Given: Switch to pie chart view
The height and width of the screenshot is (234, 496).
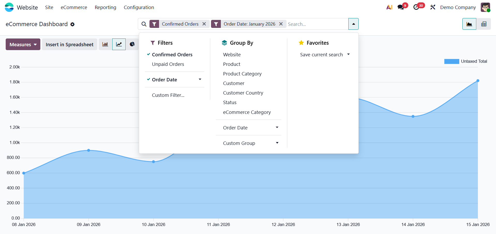Looking at the screenshot, I should pyautogui.click(x=132, y=44).
